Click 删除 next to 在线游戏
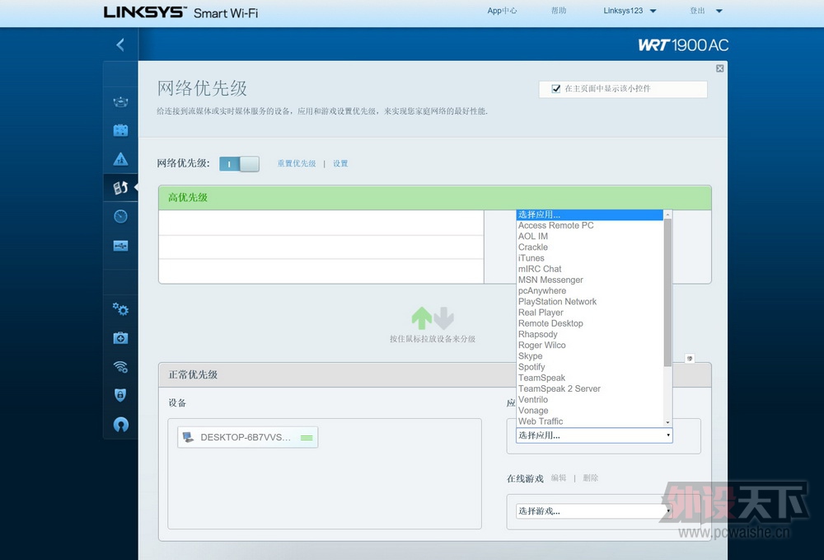This screenshot has width=824, height=560. [591, 478]
